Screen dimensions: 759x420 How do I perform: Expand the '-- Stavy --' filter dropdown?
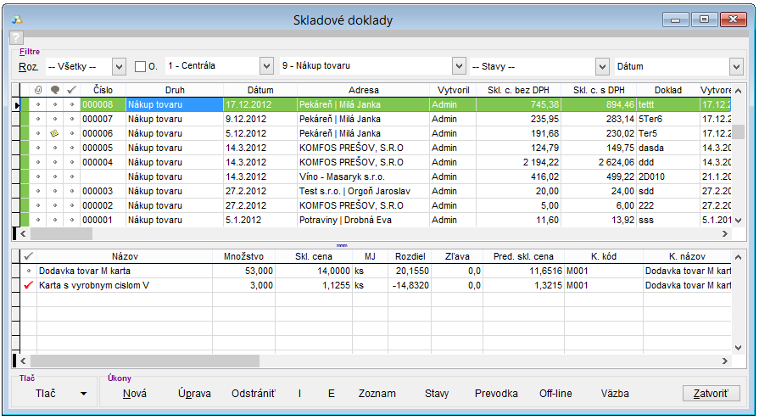coord(602,66)
